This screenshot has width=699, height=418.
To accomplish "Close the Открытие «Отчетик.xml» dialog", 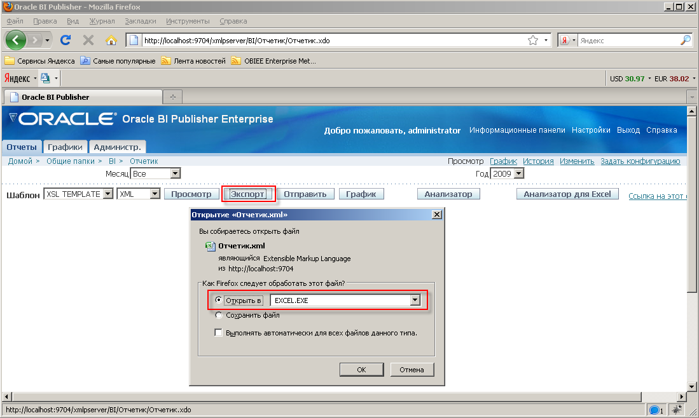I will 437,215.
